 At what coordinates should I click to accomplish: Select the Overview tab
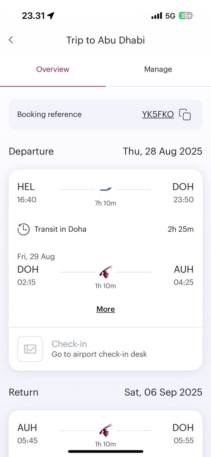point(53,69)
